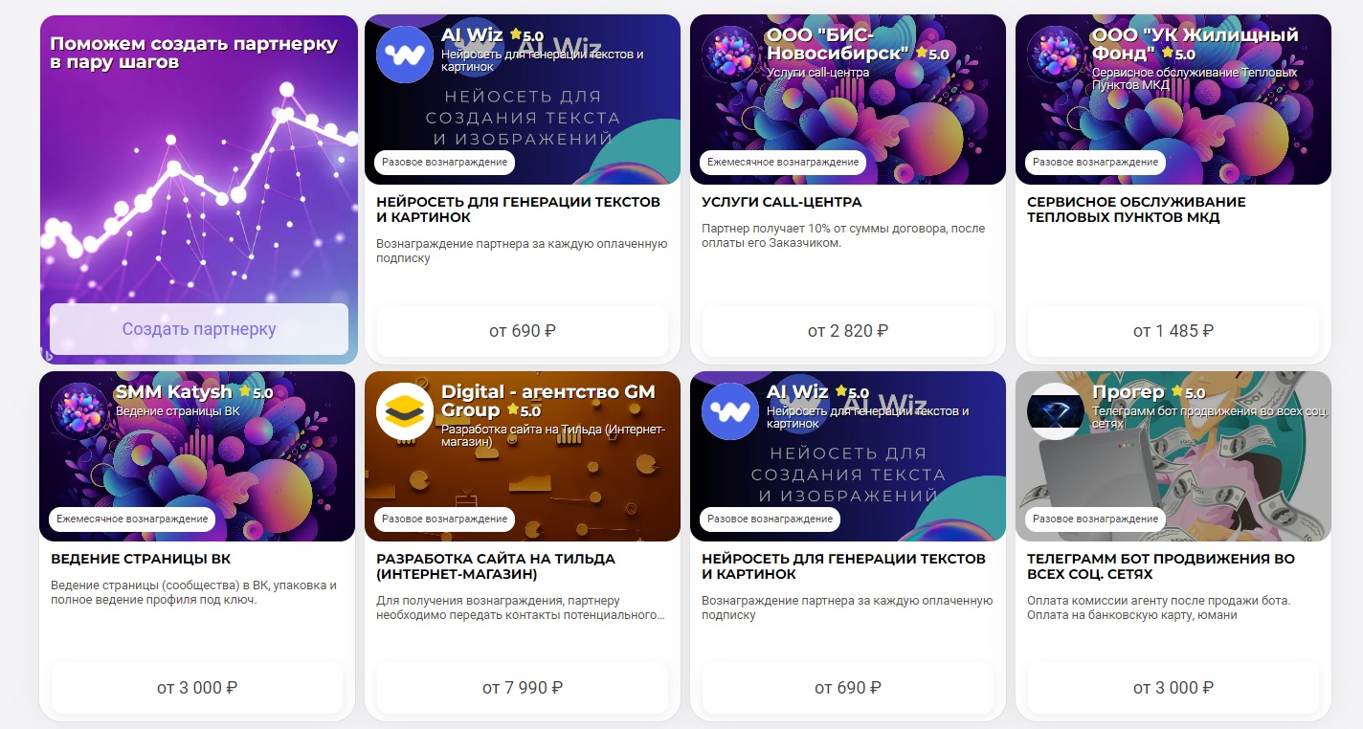
Task: Click the ООО БИС-Новосибирск avatar icon
Action: (x=730, y=55)
